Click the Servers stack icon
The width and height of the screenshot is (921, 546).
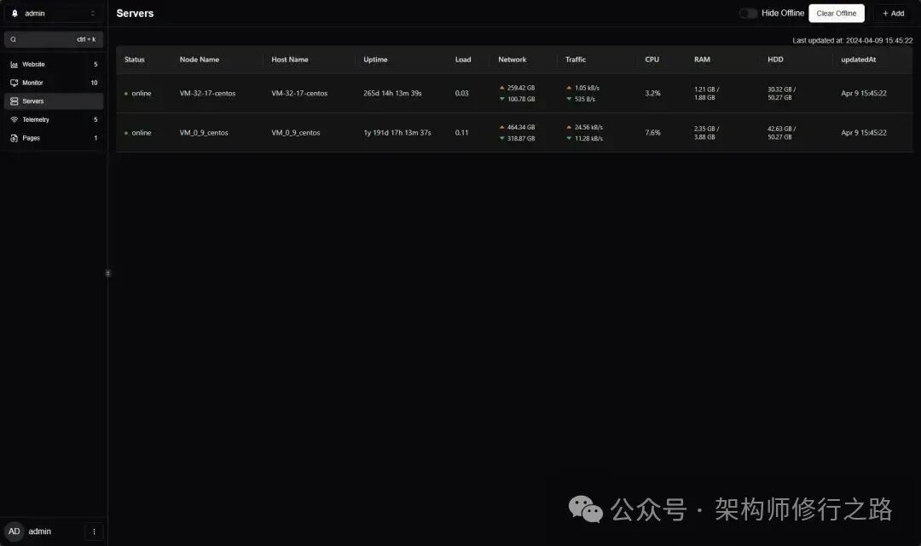[x=14, y=101]
